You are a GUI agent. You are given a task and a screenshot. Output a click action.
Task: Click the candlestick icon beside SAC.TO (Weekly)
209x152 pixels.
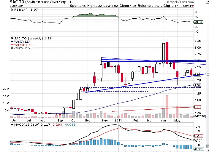(x=12, y=38)
